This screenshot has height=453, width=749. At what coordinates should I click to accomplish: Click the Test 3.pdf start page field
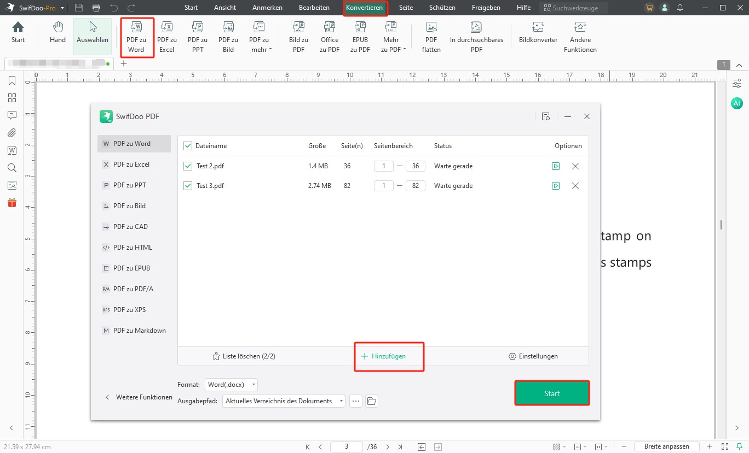[384, 186]
